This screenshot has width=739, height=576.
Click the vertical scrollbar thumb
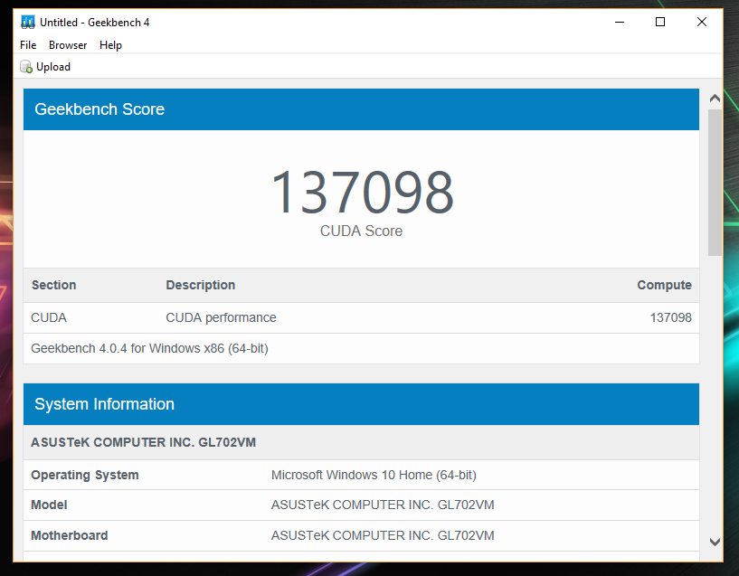[x=715, y=183]
